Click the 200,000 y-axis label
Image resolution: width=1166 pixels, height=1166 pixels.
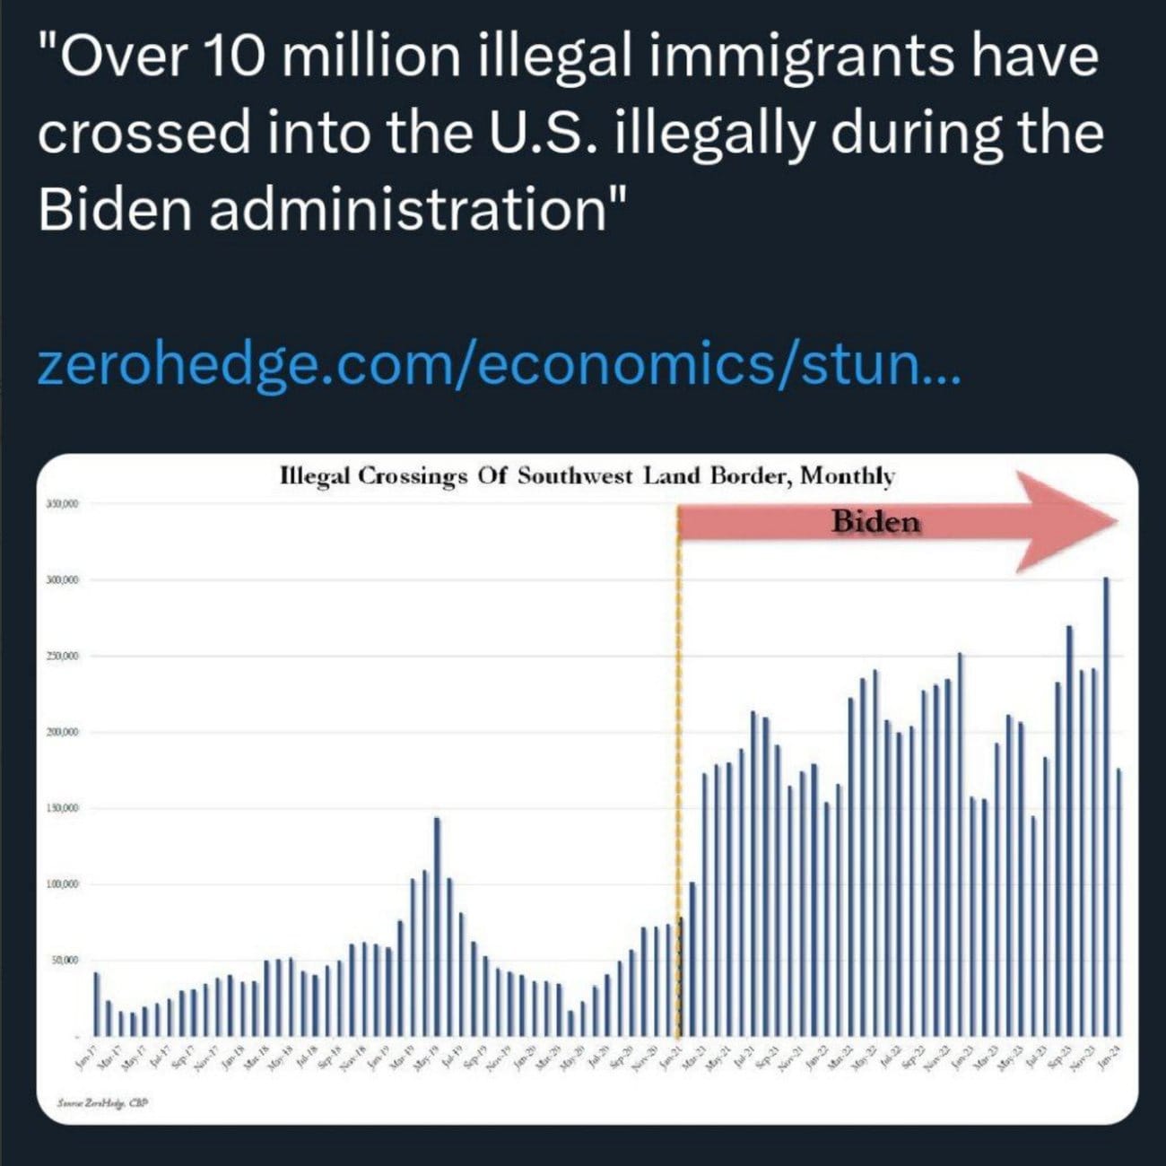(63, 733)
